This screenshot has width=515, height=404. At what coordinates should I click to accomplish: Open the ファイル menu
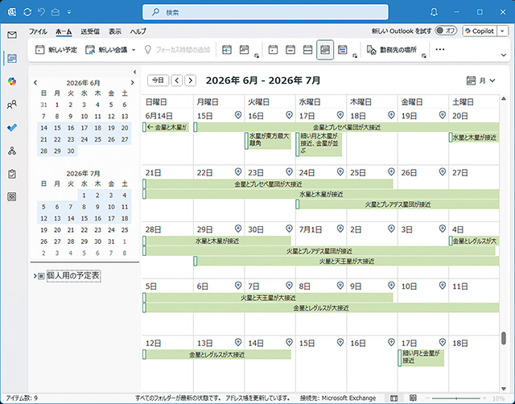(38, 31)
